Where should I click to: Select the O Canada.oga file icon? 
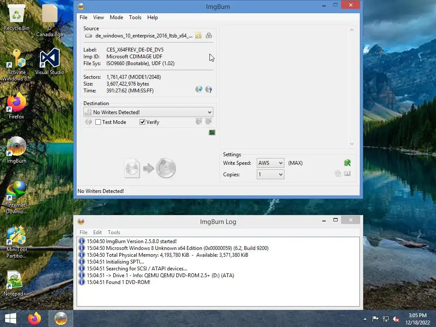click(x=49, y=21)
